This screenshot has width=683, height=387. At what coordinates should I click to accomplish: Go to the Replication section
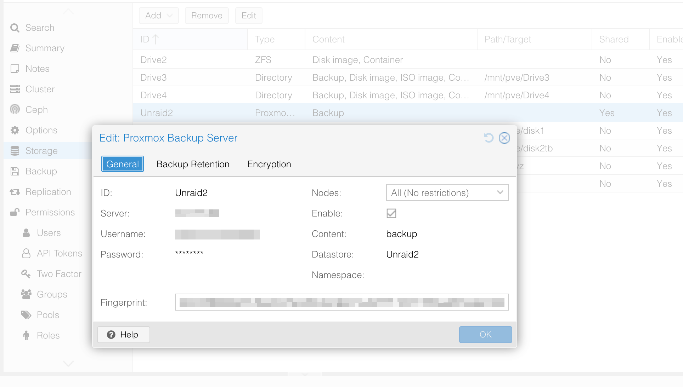point(48,192)
